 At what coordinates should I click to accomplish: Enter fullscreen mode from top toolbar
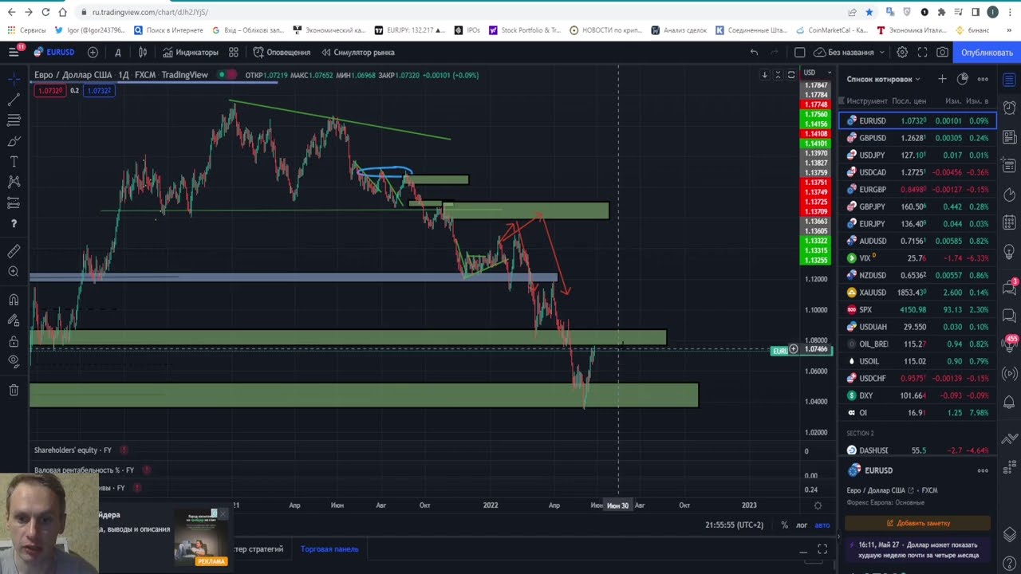point(922,52)
